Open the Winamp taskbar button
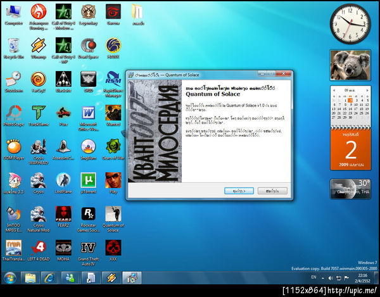The image size is (380, 297). click(111, 278)
